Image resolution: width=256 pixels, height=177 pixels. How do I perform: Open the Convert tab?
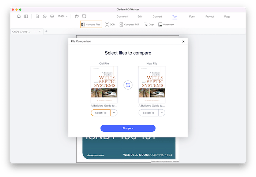157,16
